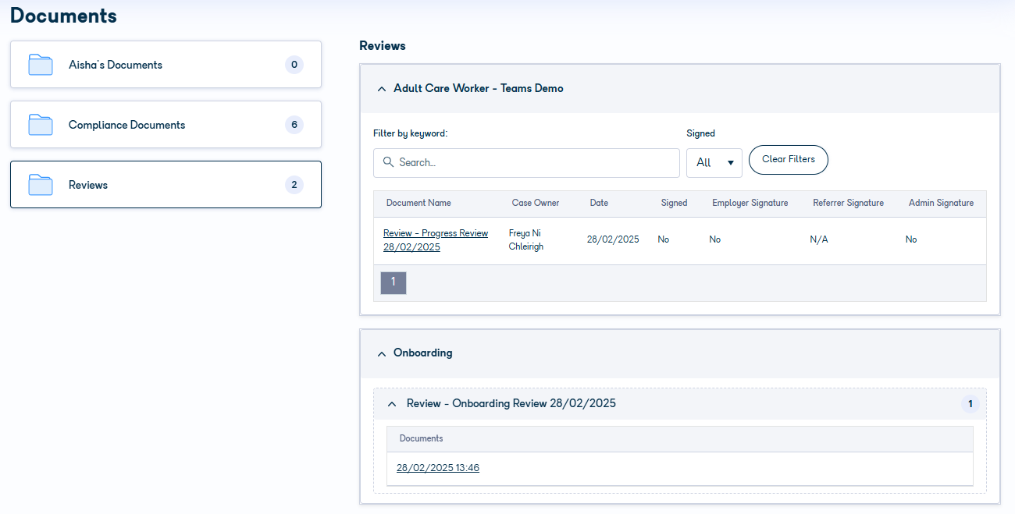Click the search magnifier icon
The image size is (1015, 514).
click(x=388, y=162)
